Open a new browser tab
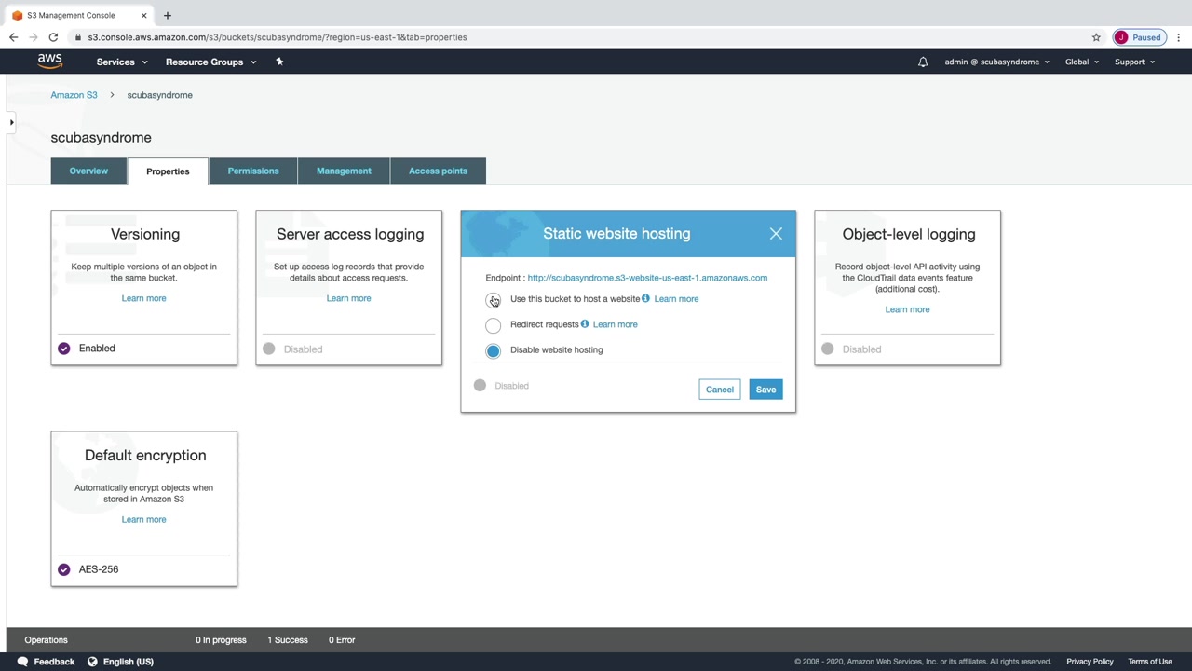The height and width of the screenshot is (671, 1192). 168,15
